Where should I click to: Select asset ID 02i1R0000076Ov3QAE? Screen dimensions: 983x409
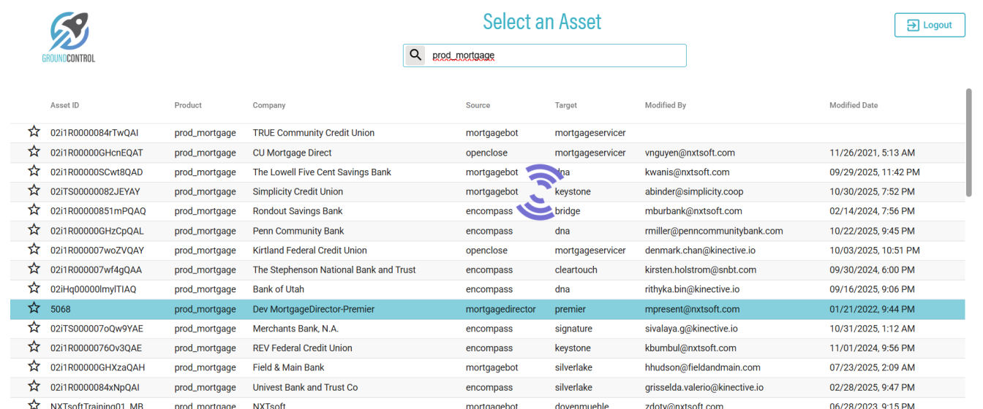click(97, 348)
